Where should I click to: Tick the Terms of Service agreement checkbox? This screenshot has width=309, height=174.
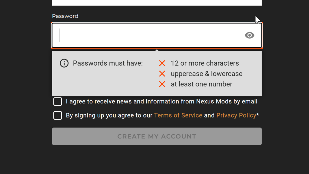[x=58, y=115]
